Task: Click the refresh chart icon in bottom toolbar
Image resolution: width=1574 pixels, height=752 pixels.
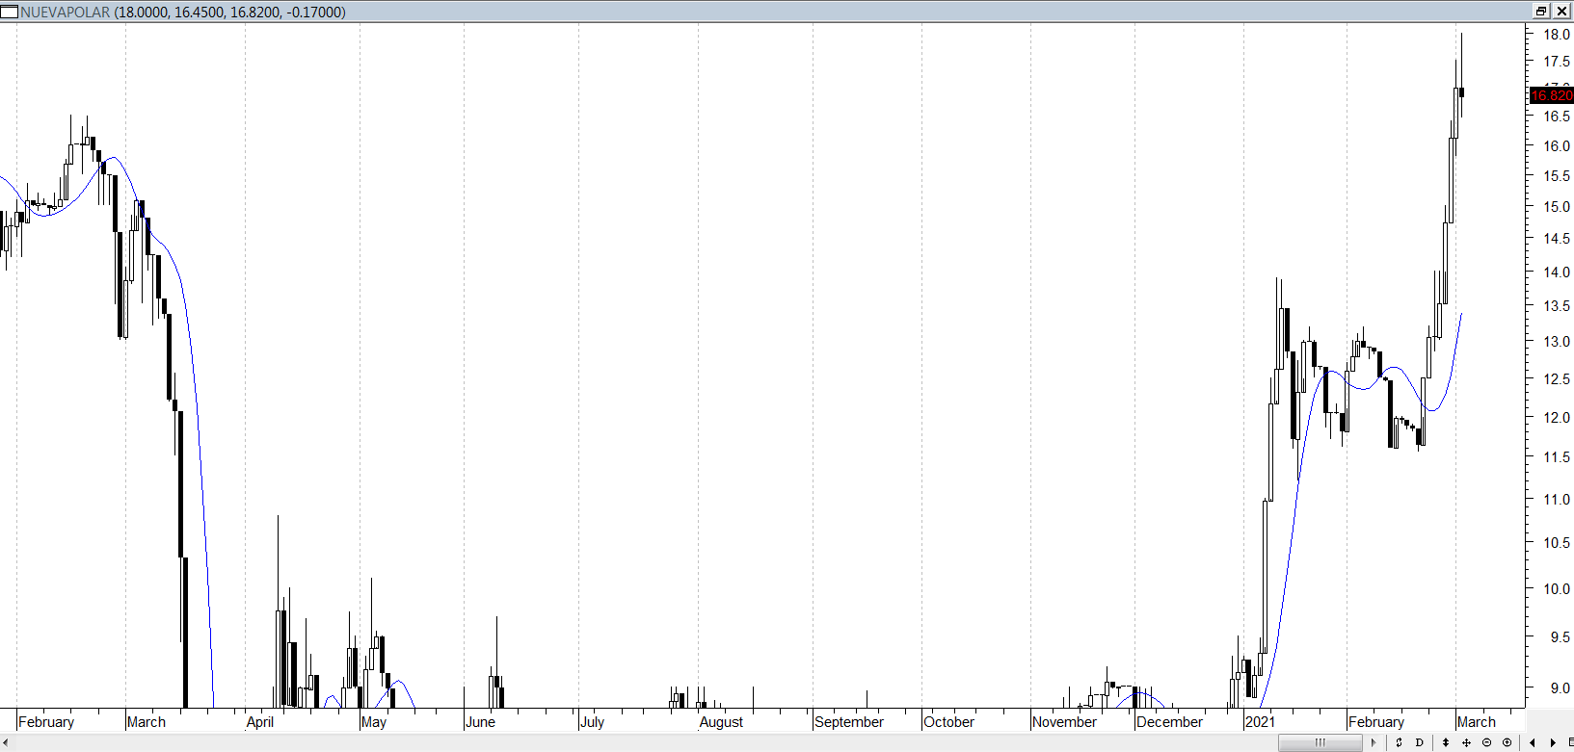Action: [x=1399, y=742]
